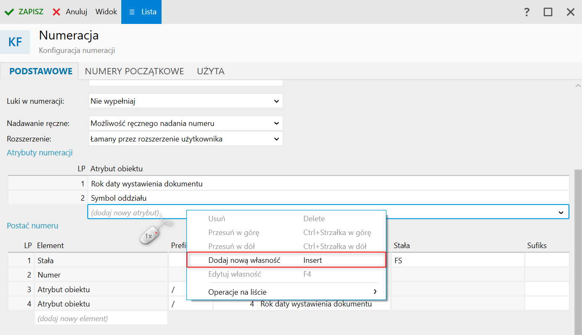
Task: Click the Lista hamburger icon
Action: [132, 12]
